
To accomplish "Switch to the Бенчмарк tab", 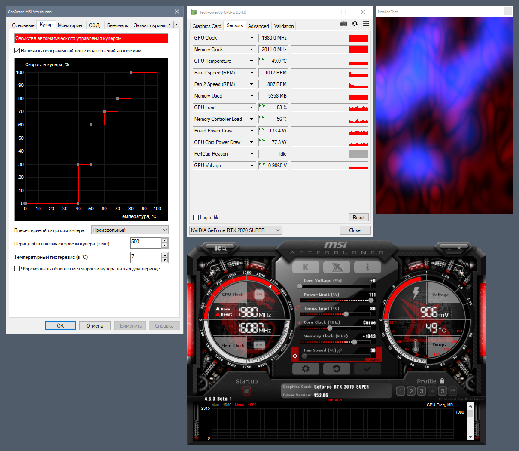I will click(118, 25).
